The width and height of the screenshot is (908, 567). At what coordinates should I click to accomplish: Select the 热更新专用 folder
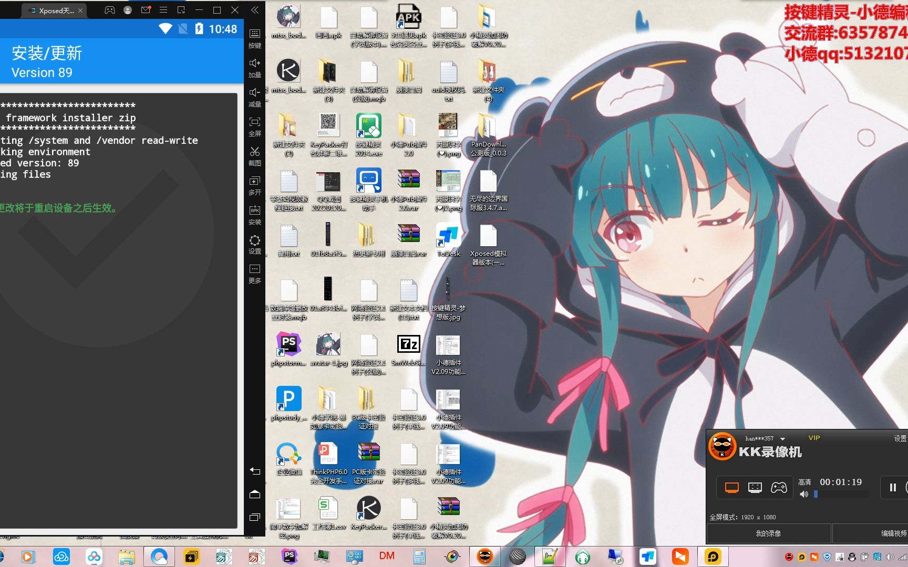pos(369,240)
